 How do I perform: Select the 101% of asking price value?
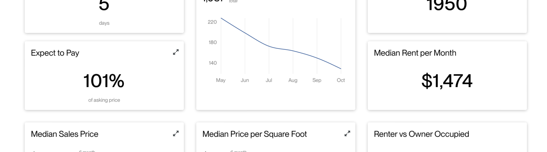click(x=104, y=81)
